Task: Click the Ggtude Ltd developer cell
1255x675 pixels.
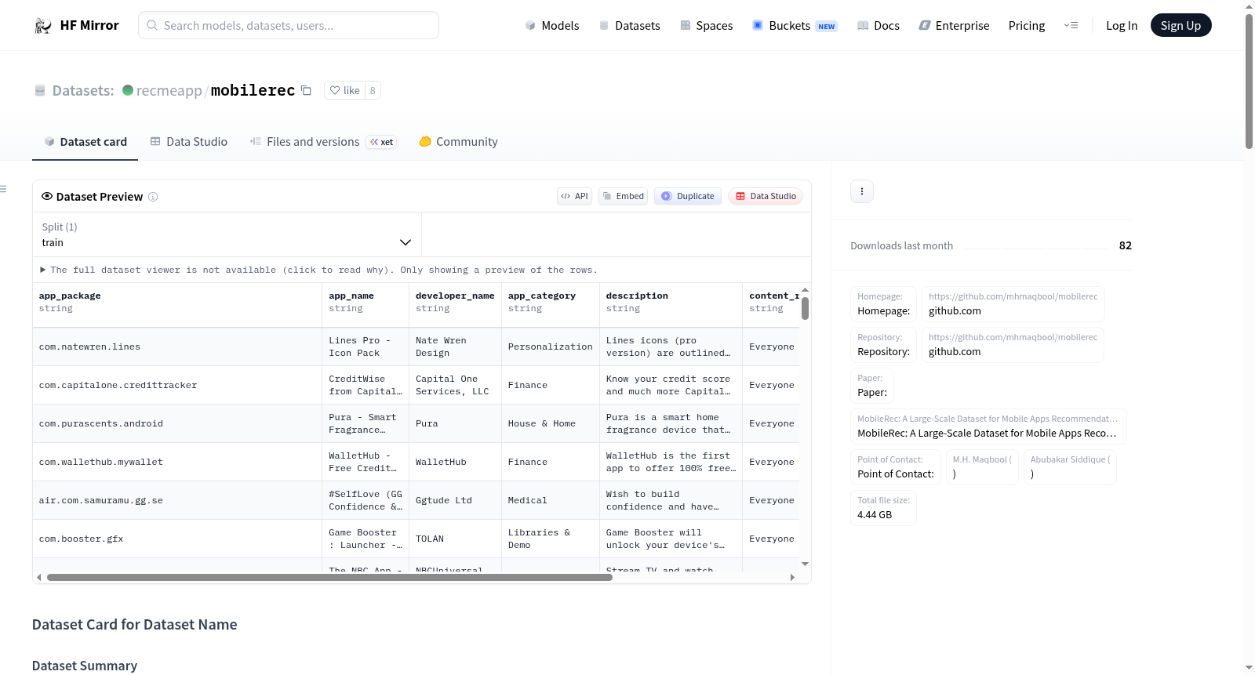Action: [456, 501]
